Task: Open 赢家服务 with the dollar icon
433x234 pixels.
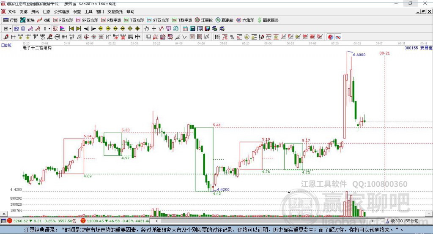Action: 268,20
